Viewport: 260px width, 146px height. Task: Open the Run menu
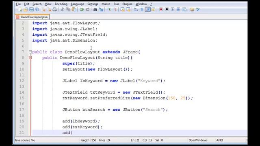116,4
